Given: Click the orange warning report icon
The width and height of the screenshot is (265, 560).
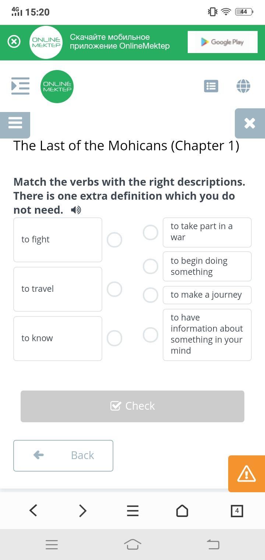Looking at the screenshot, I should tap(246, 473).
